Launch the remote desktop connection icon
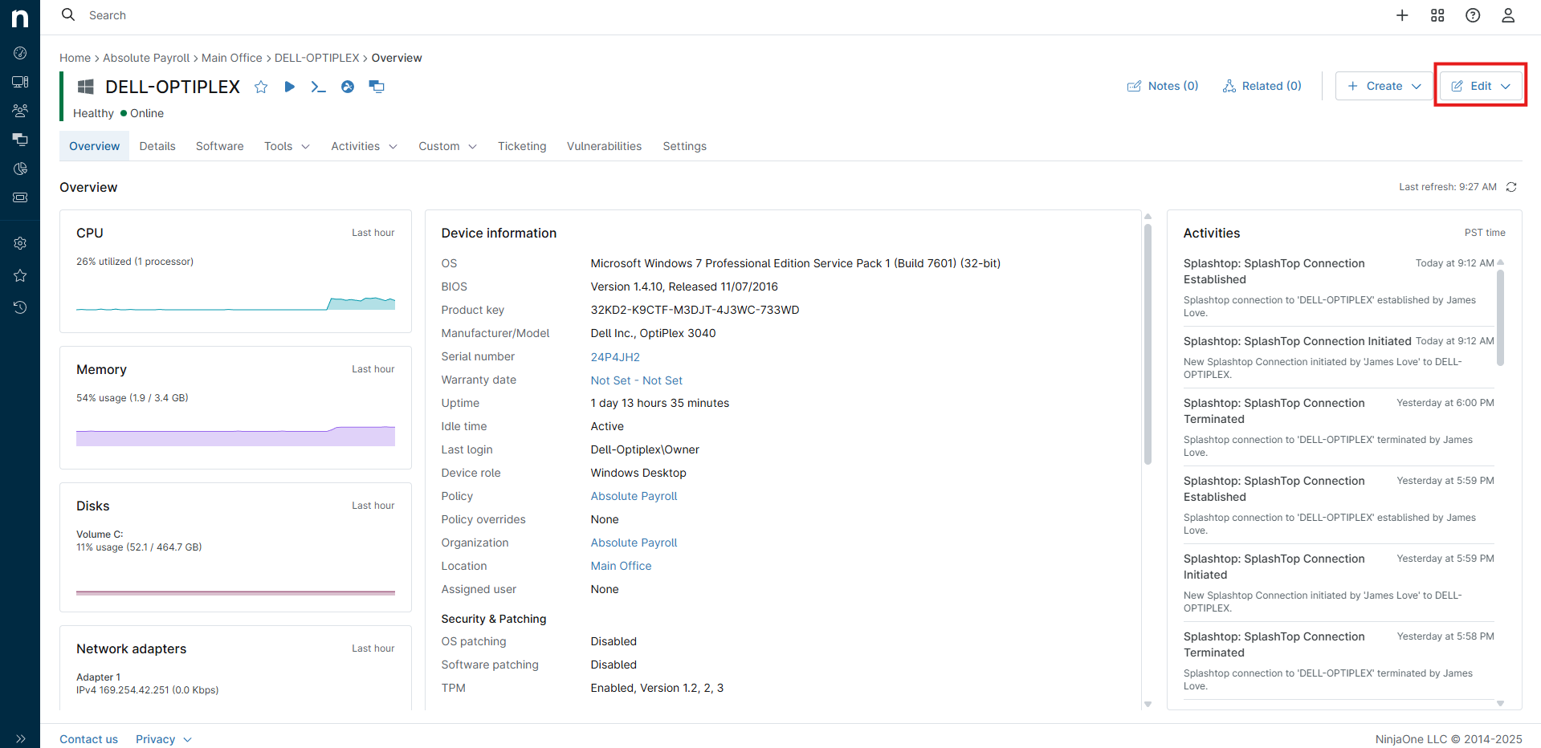 point(377,87)
